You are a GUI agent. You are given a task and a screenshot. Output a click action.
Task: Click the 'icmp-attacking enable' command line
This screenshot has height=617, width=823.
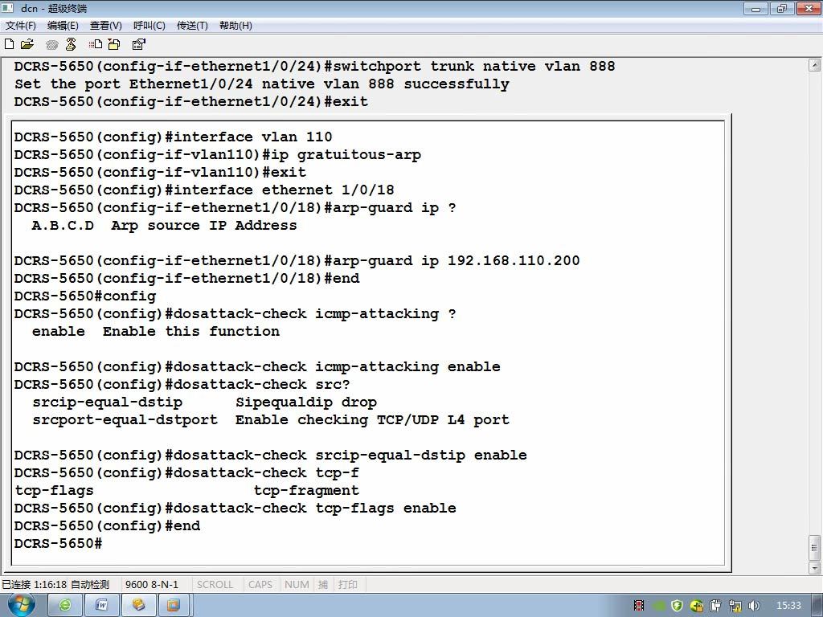click(x=257, y=366)
